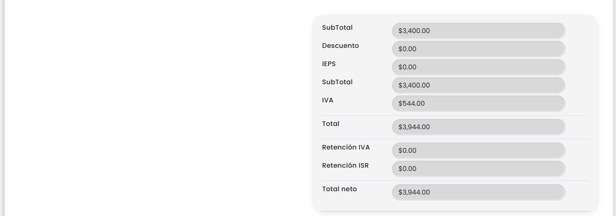Click the Retención IVA label
Viewport: 616px width, 216px height.
[x=346, y=147]
